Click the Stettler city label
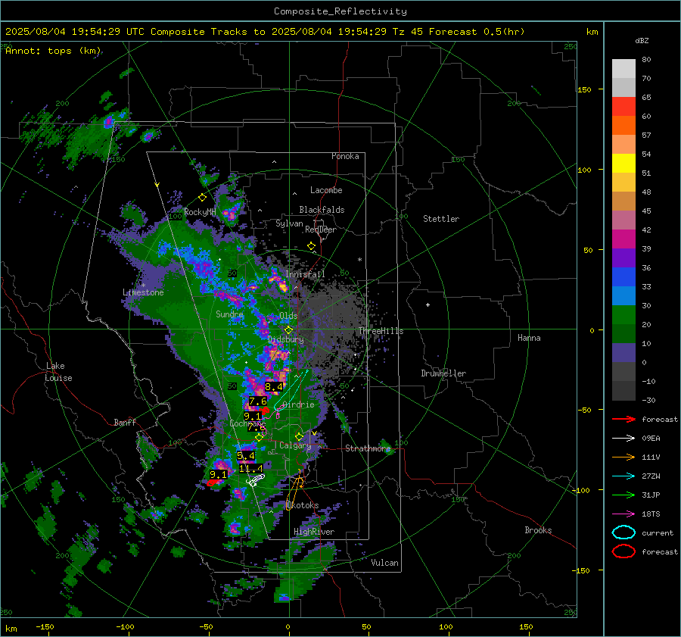Image resolution: width=681 pixels, height=637 pixels. 441,219
